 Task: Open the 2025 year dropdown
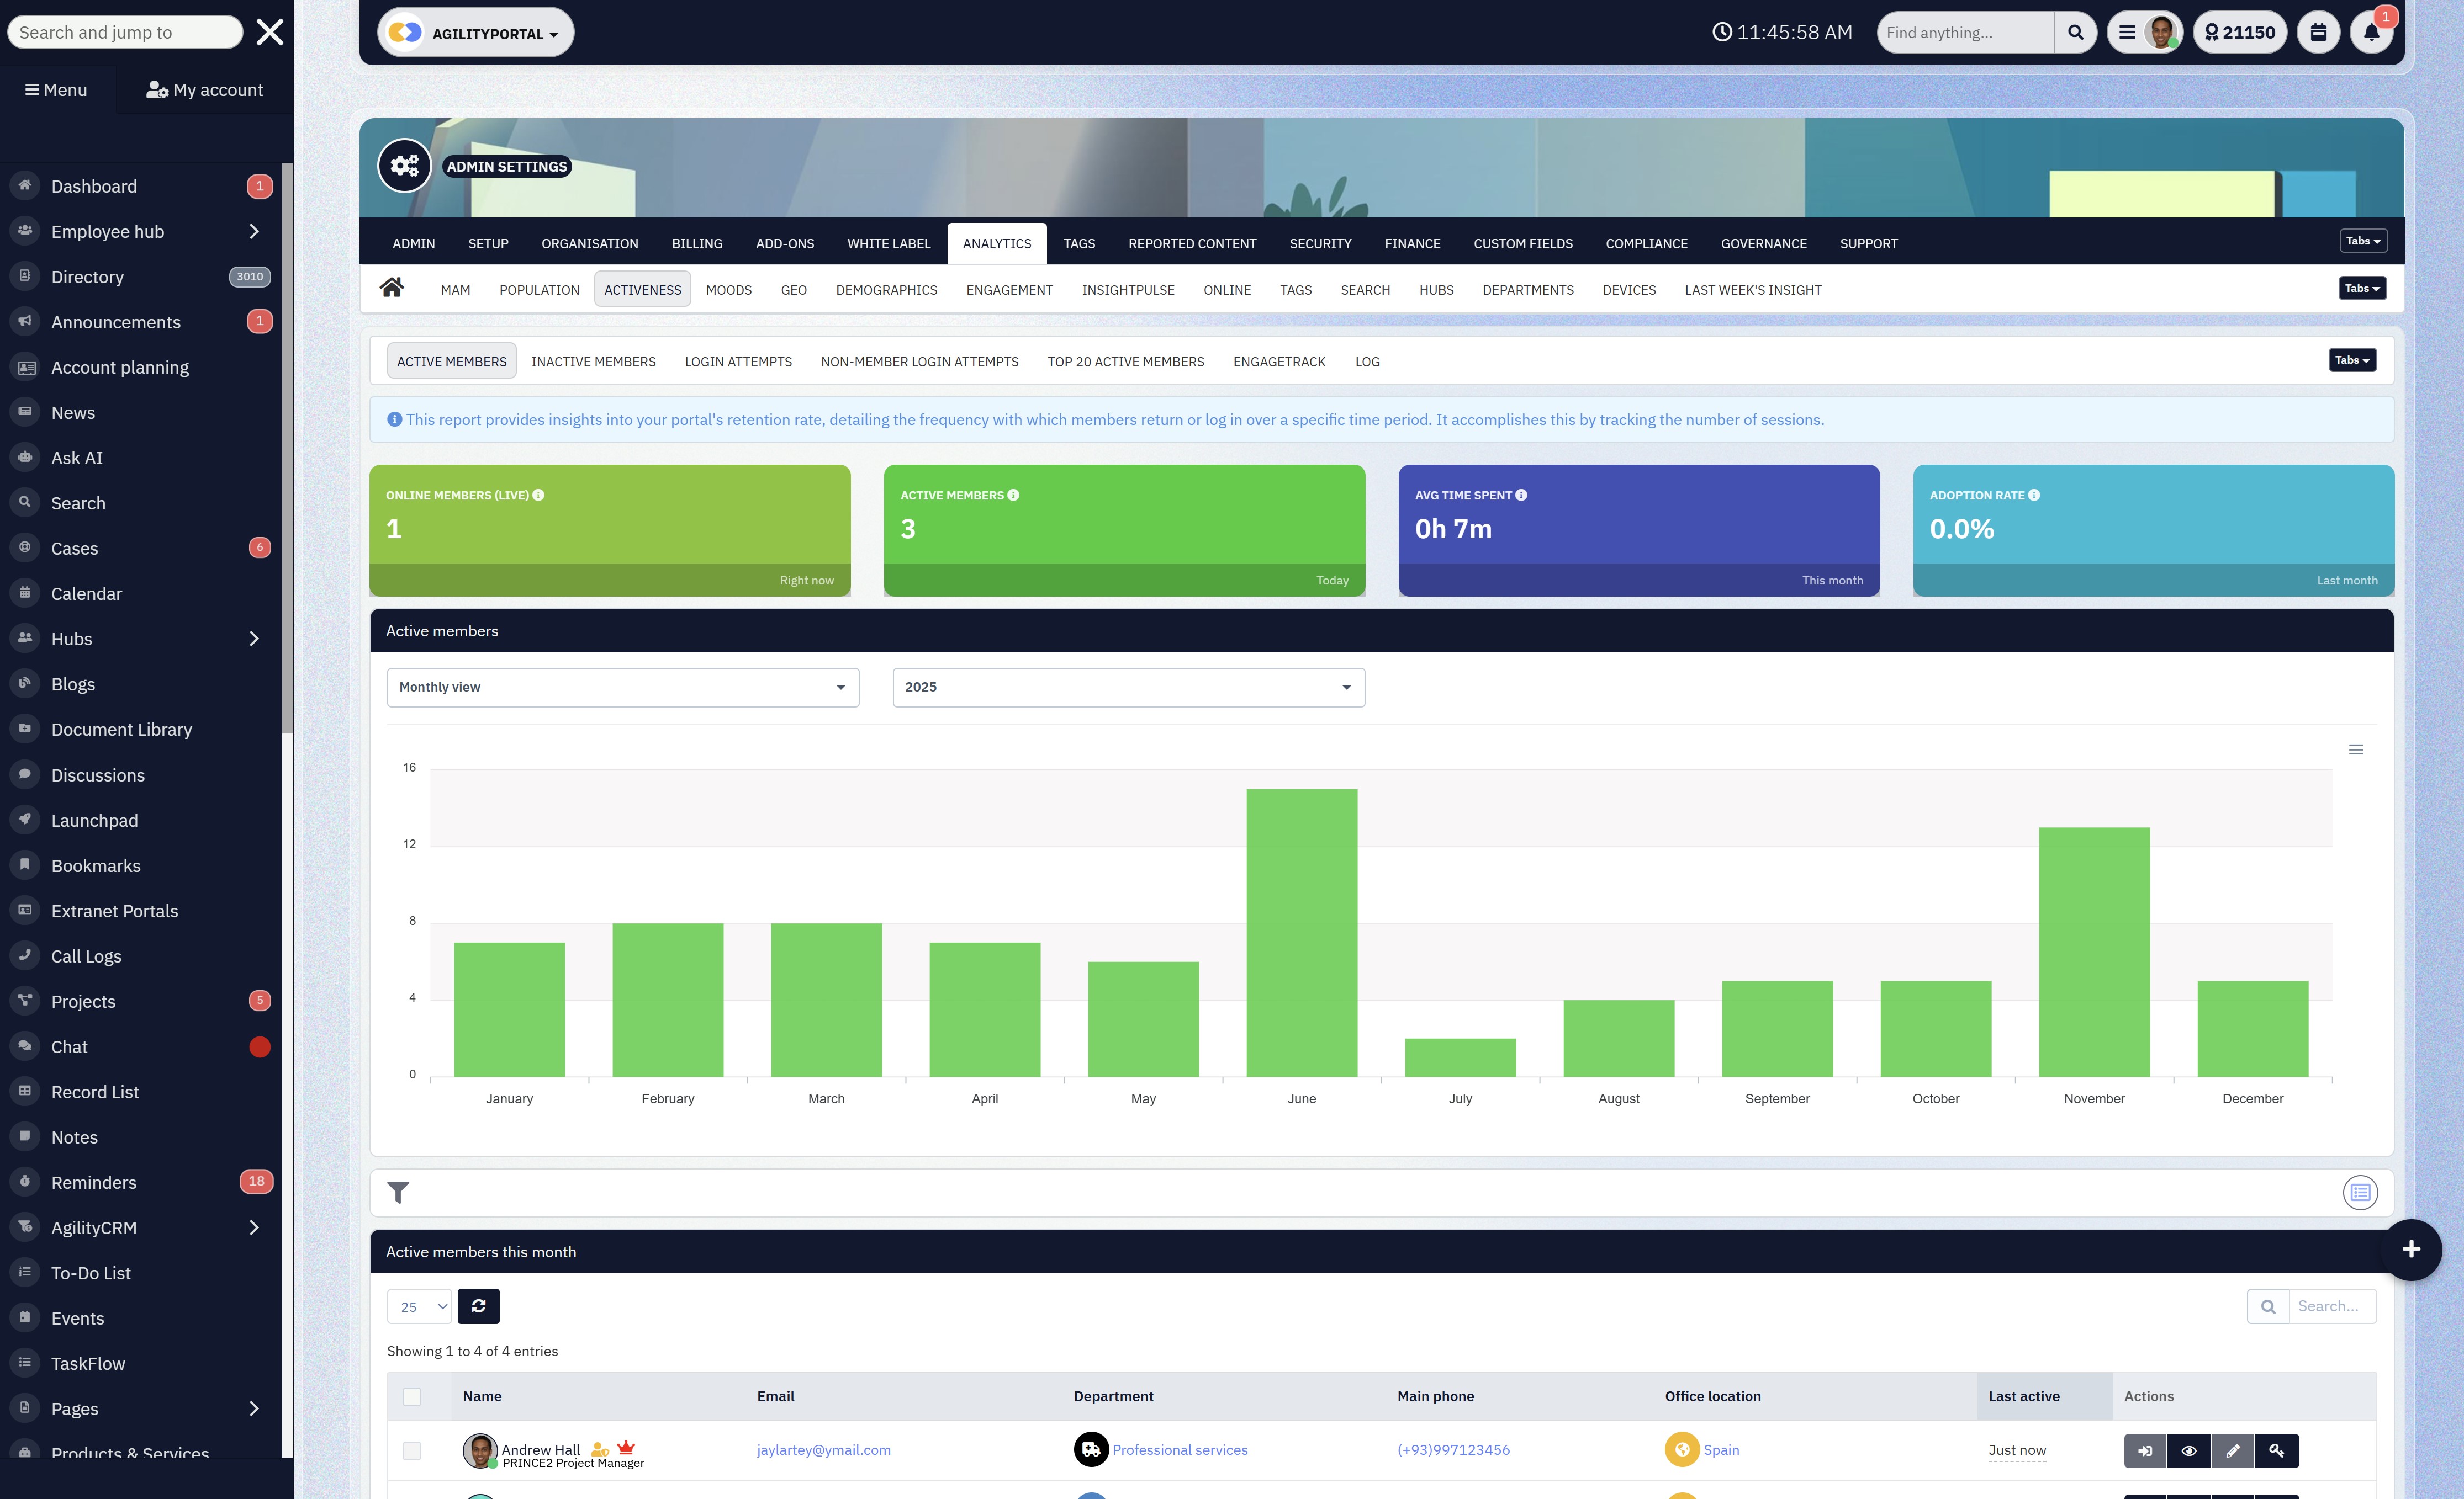(1128, 688)
